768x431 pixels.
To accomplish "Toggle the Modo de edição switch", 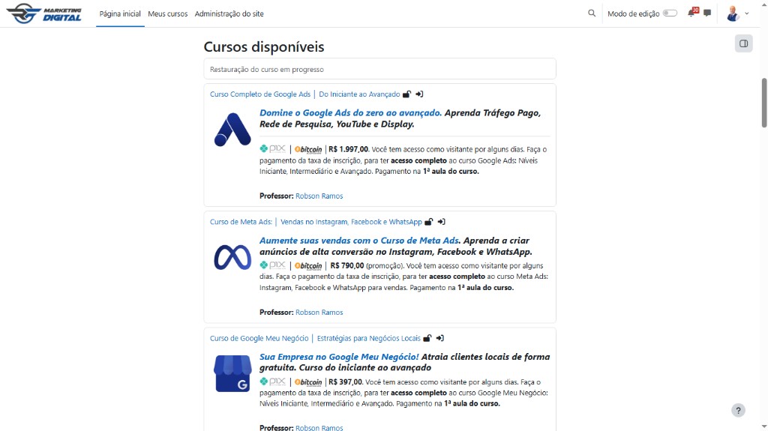I will [x=670, y=13].
